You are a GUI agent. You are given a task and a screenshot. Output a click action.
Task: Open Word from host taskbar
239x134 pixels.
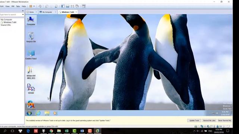point(82,131)
